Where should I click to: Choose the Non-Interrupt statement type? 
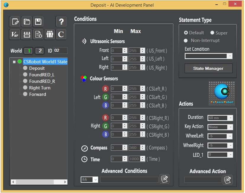point(186,40)
